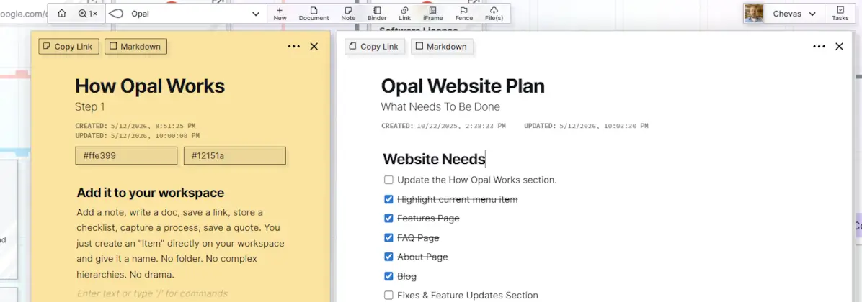Check Fixes & Feature Updates Section

pyautogui.click(x=388, y=295)
